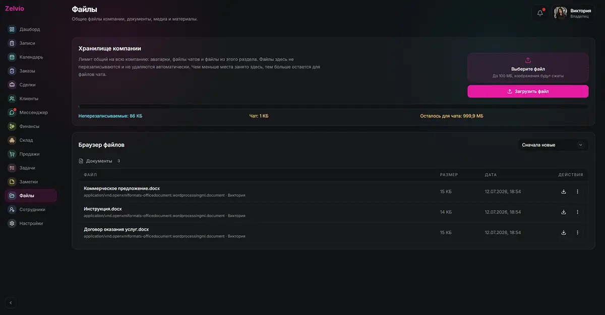
Task: Click the Дашборд sidebar icon
Action: pyautogui.click(x=12, y=29)
